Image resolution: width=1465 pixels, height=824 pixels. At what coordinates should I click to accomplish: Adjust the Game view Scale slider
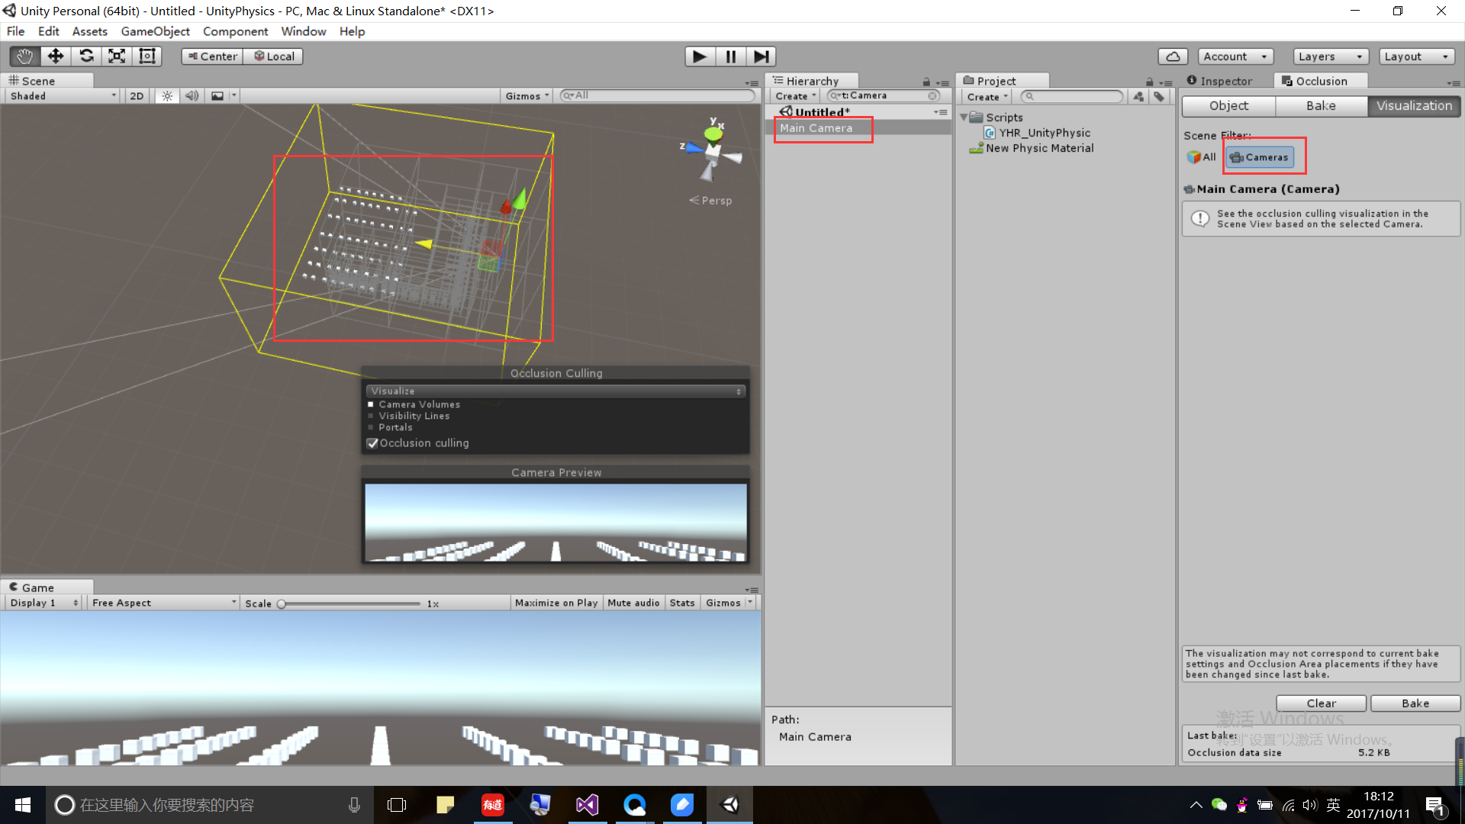coord(282,604)
